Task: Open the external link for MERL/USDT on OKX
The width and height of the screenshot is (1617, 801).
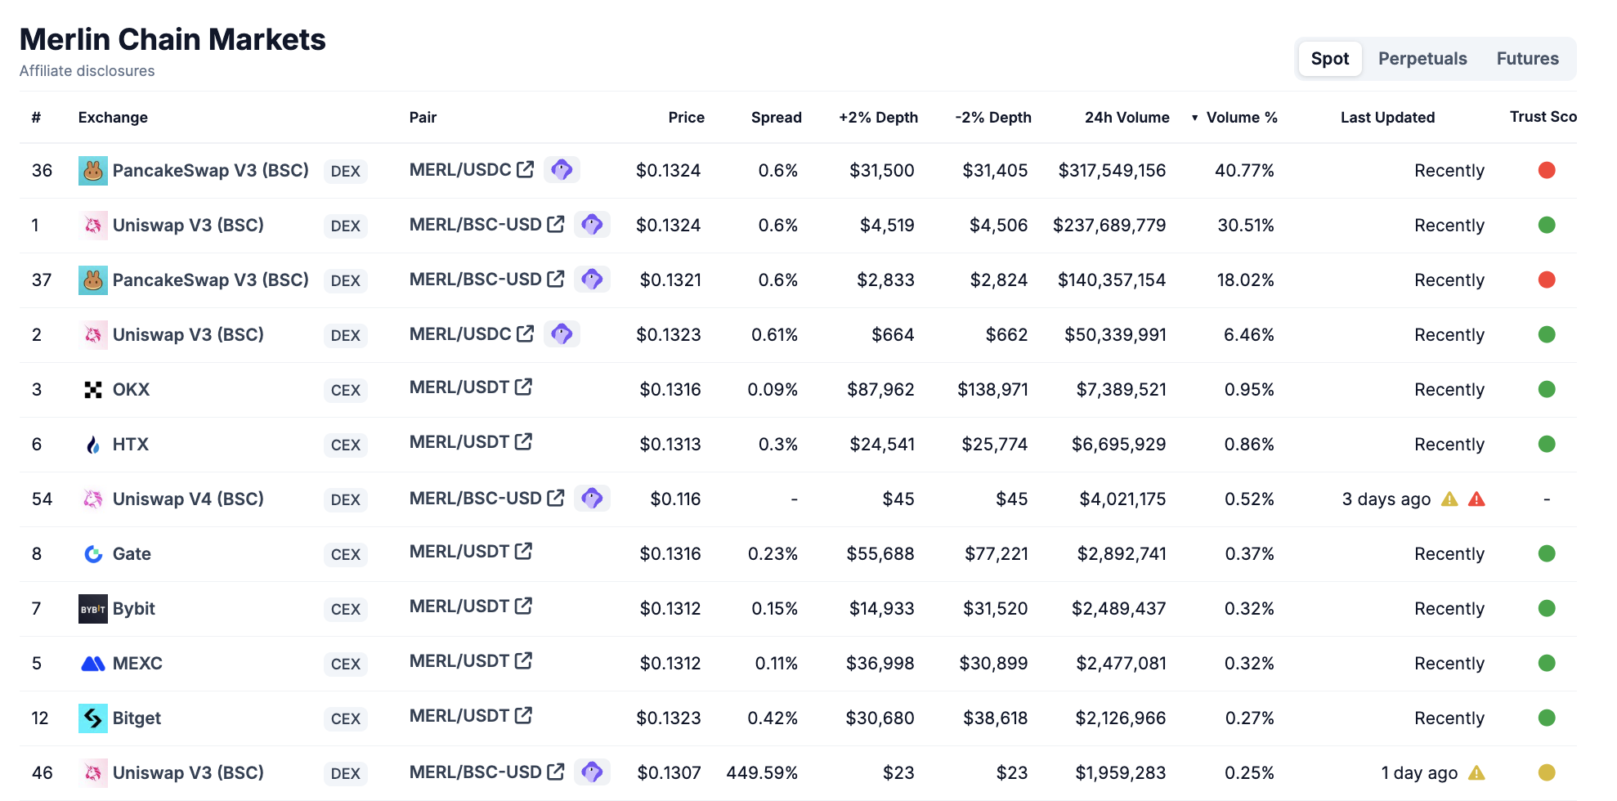Action: tap(524, 386)
